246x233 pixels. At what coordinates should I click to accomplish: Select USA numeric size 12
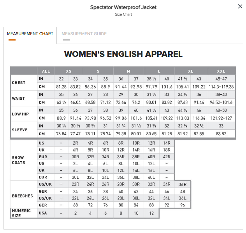[151, 213]
